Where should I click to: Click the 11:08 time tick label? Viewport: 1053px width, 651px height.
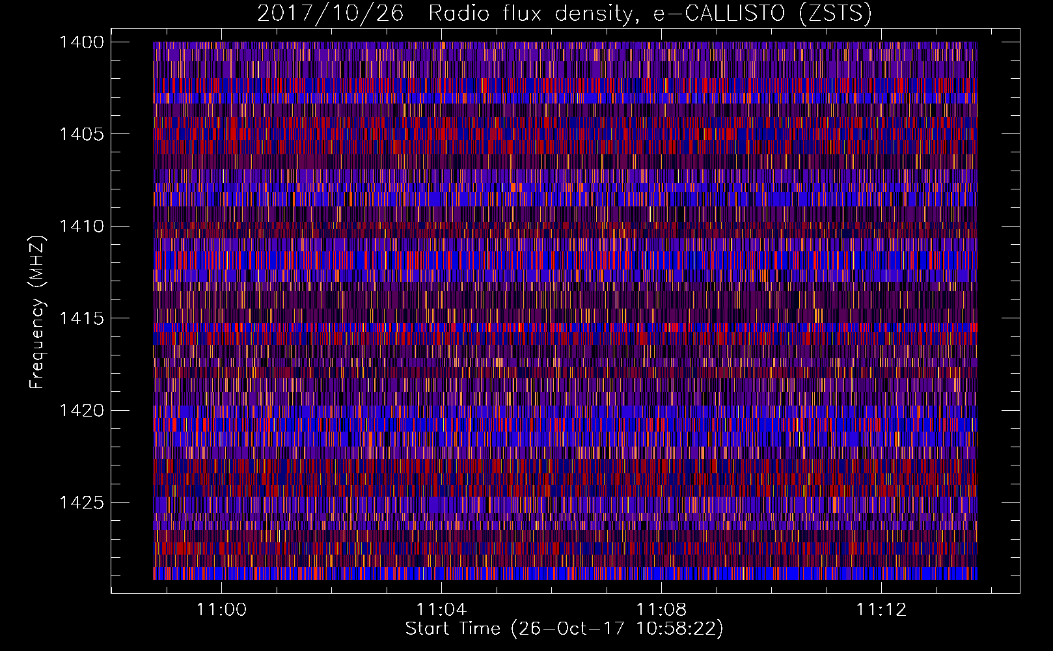[661, 609]
